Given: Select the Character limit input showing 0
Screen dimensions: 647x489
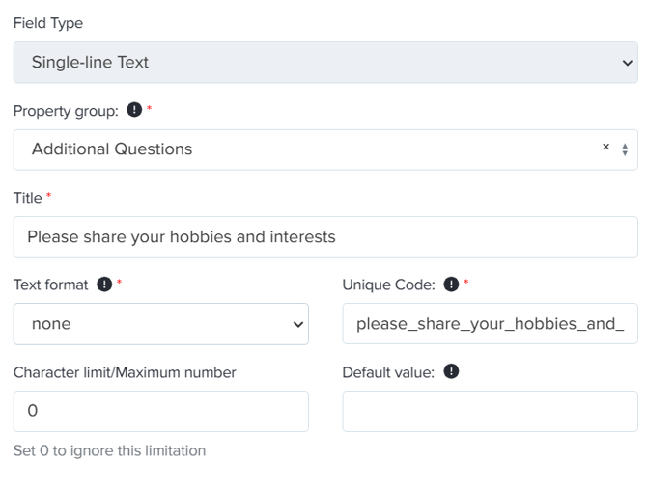Looking at the screenshot, I should pos(160,411).
